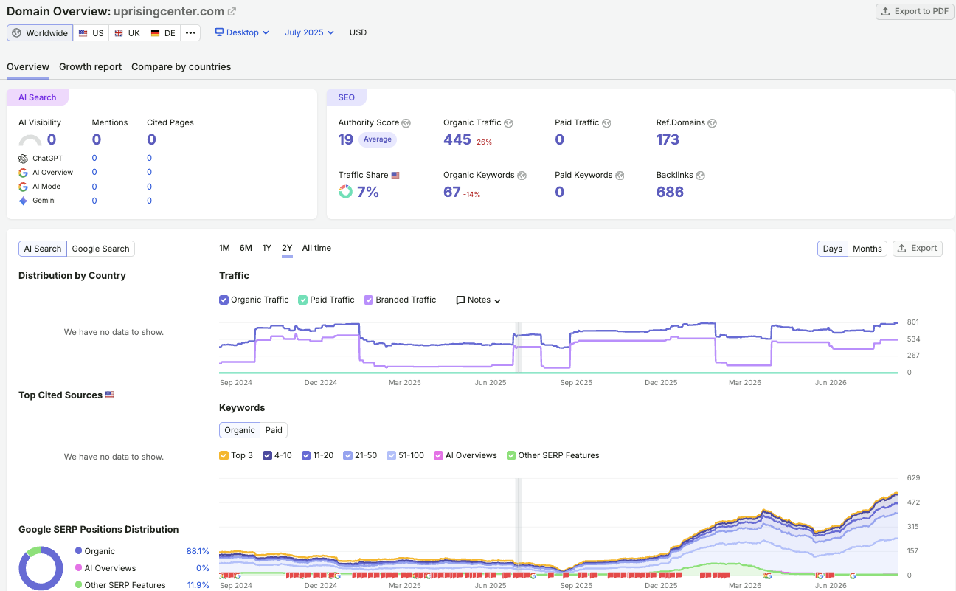This screenshot has height=591, width=956.
Task: Open the July 2025 date dropdown
Action: 309,32
